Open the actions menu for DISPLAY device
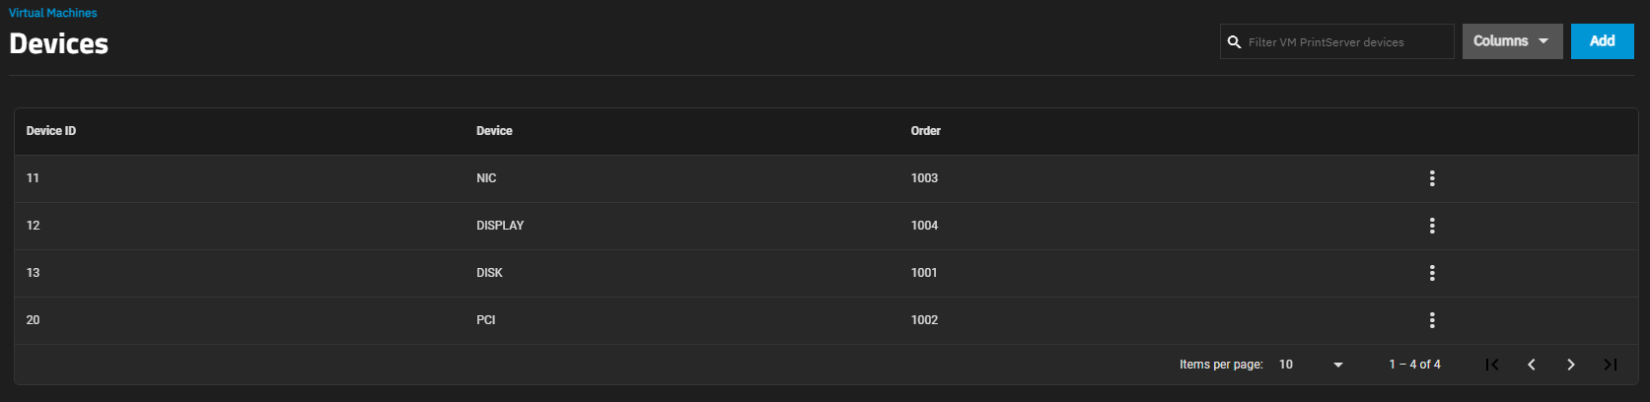The image size is (1650, 402). pyautogui.click(x=1432, y=226)
